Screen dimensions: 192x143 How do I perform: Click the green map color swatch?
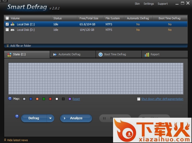(x=44, y=99)
